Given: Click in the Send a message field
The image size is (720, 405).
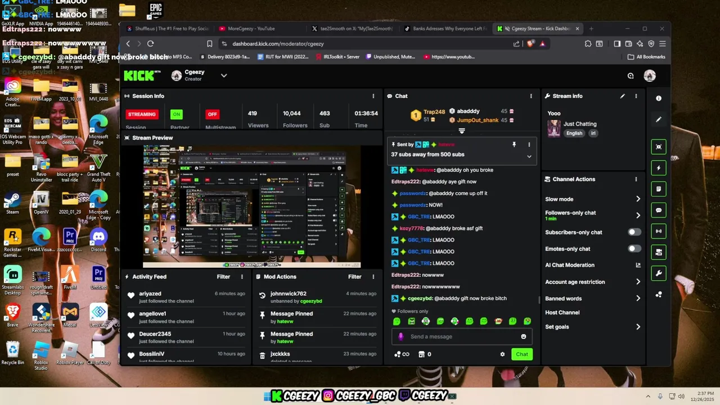Looking at the screenshot, I should pyautogui.click(x=462, y=336).
